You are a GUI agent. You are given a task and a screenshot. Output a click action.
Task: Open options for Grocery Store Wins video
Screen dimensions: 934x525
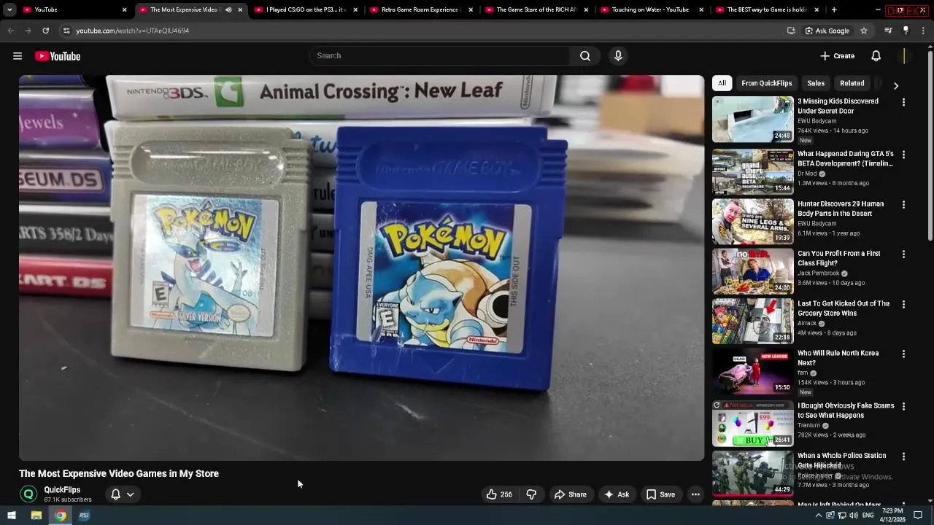(903, 304)
